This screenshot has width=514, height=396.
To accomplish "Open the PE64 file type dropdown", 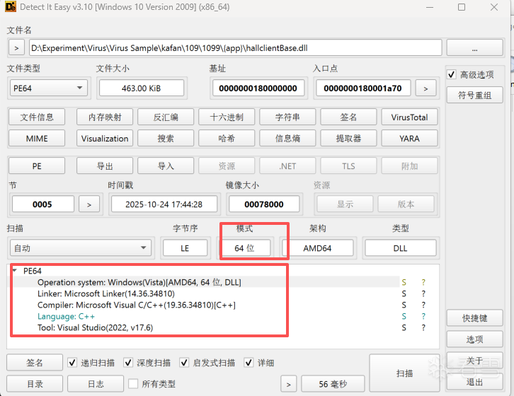I will 48,88.
